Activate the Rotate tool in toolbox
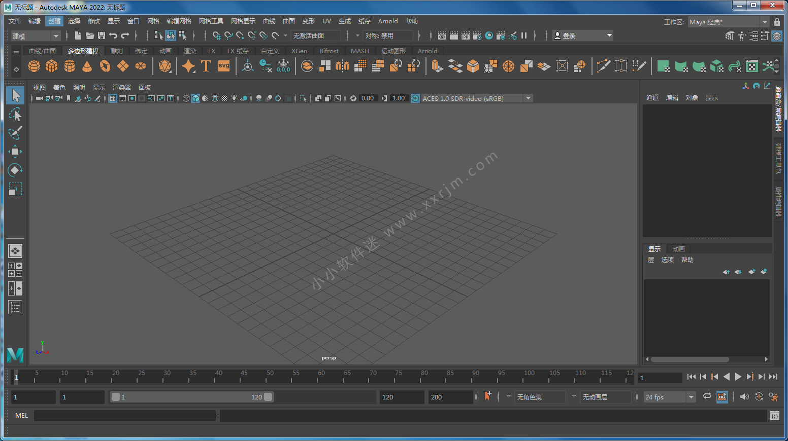Image resolution: width=788 pixels, height=441 pixels. [15, 170]
